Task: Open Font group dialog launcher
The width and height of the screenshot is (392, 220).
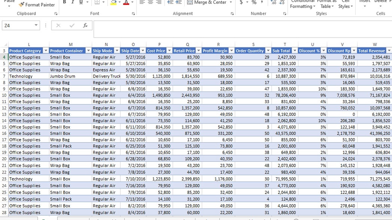Action: point(133,14)
